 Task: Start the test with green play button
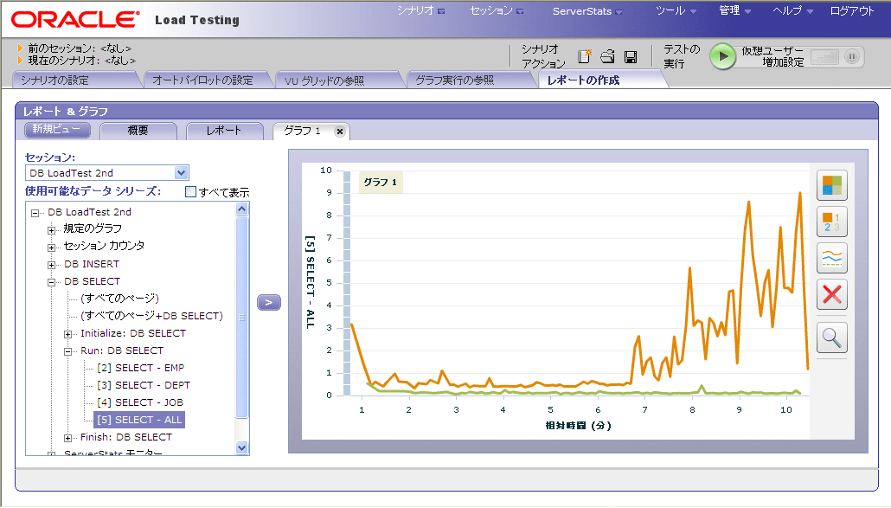tap(723, 56)
